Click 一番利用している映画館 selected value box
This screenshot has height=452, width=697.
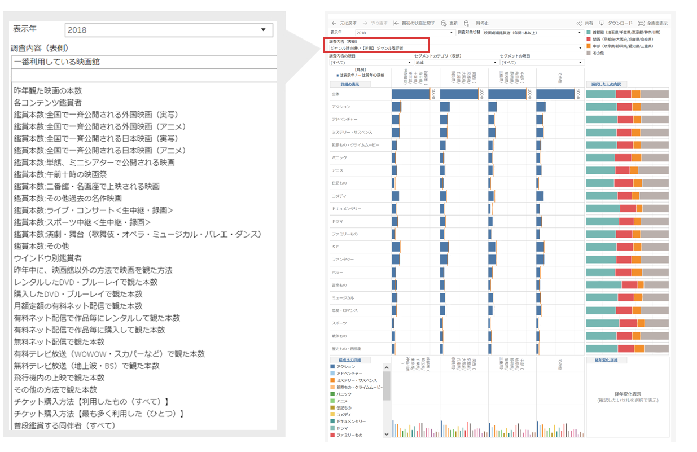click(x=144, y=62)
